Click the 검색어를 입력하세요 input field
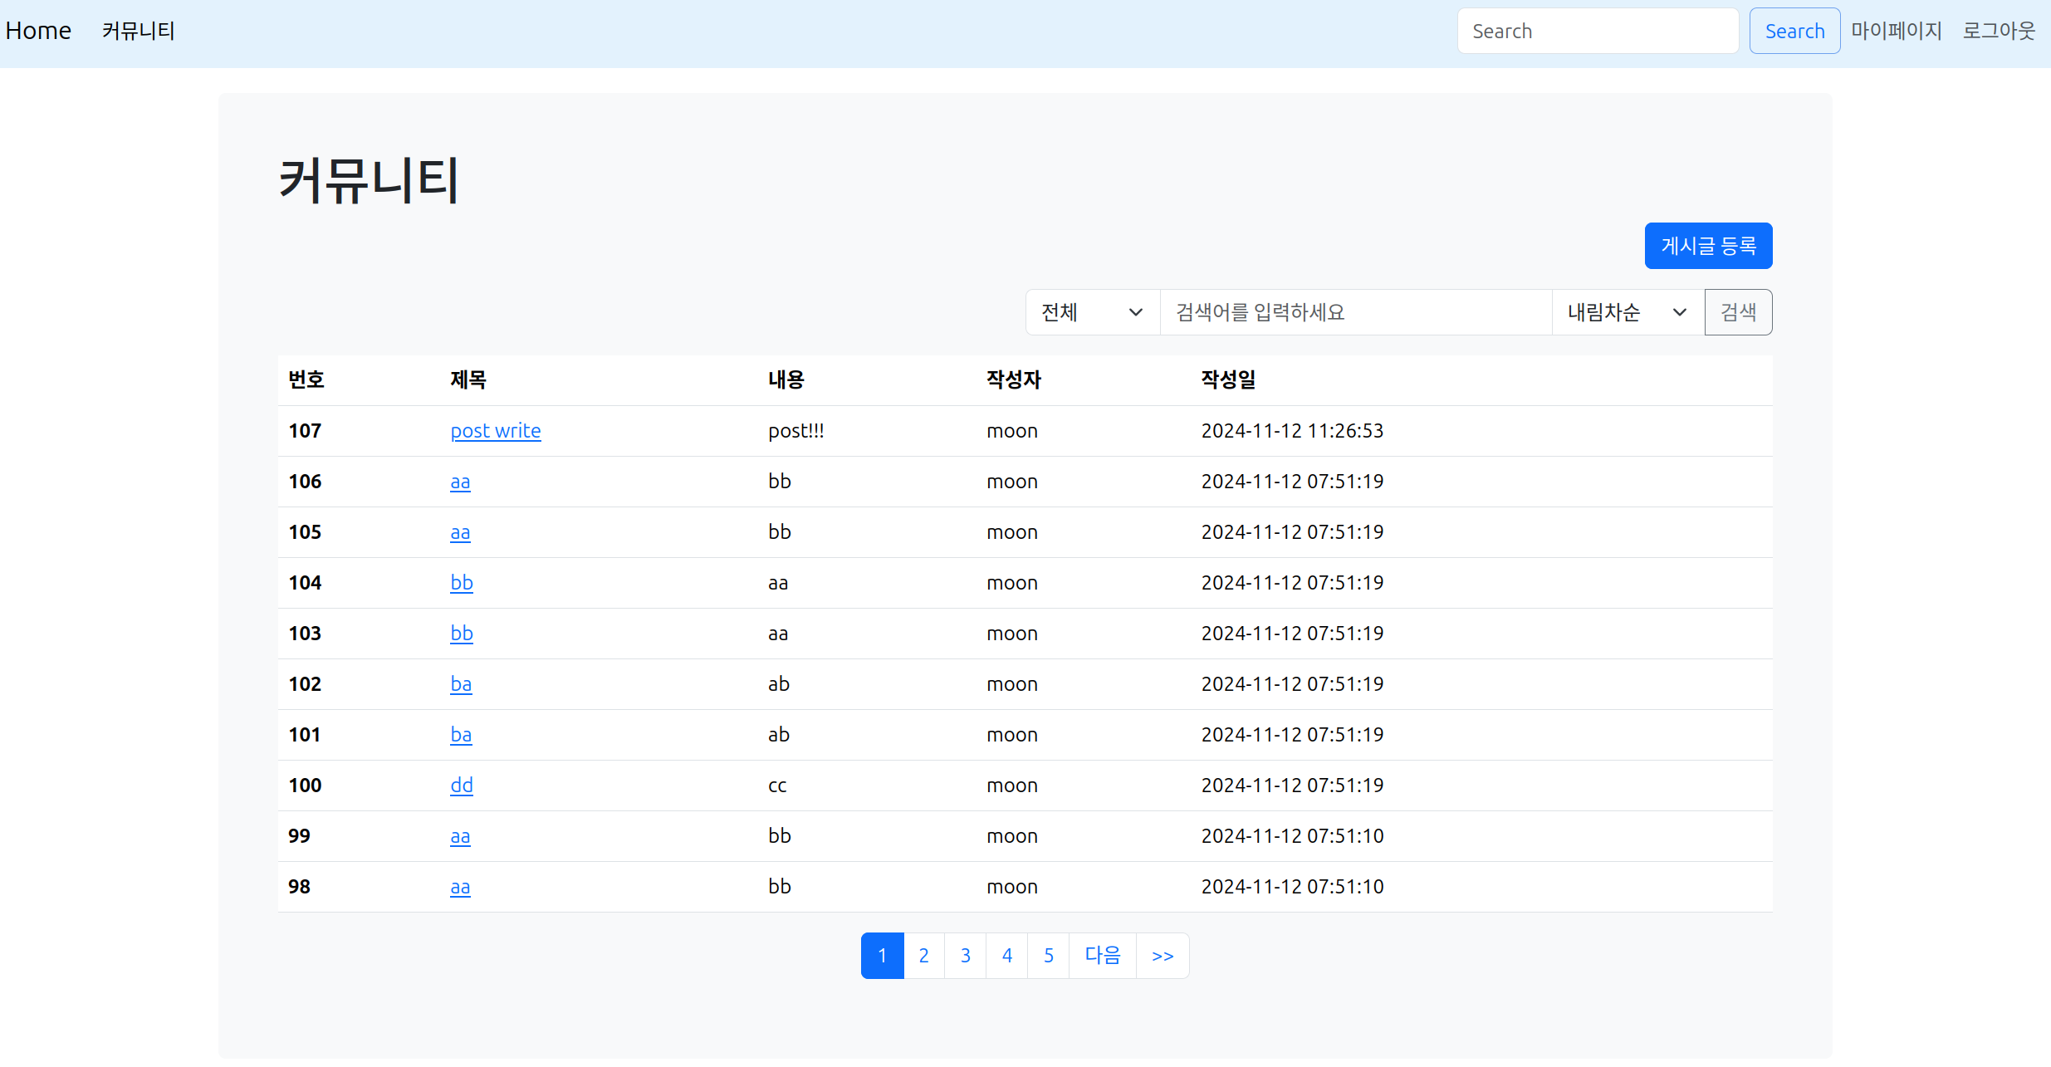The height and width of the screenshot is (1067, 2051). (1354, 311)
